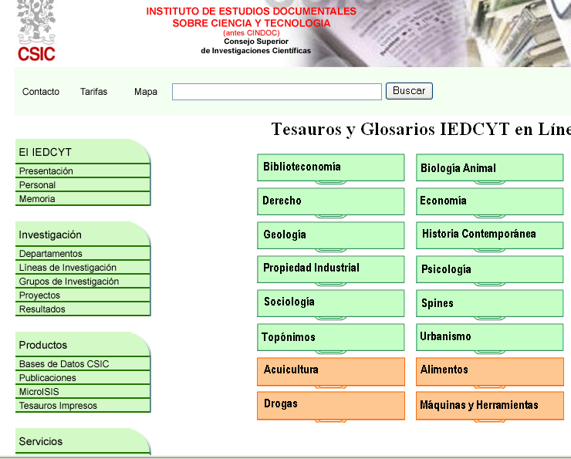
Task: Open the Derecho thesaurus
Action: [x=331, y=201]
